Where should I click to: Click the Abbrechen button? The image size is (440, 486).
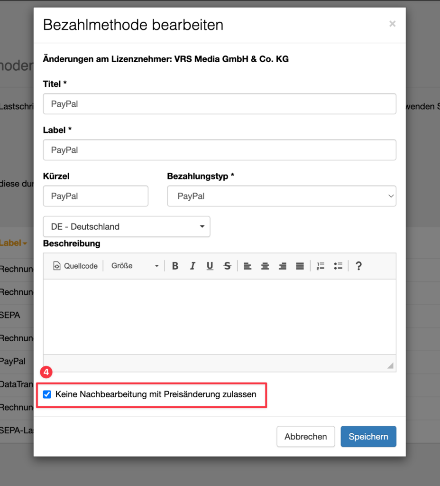click(306, 437)
